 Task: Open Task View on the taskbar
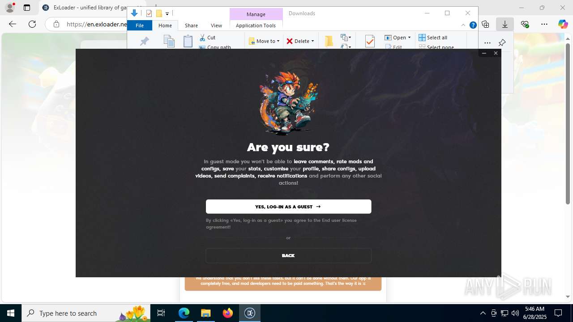pyautogui.click(x=161, y=313)
